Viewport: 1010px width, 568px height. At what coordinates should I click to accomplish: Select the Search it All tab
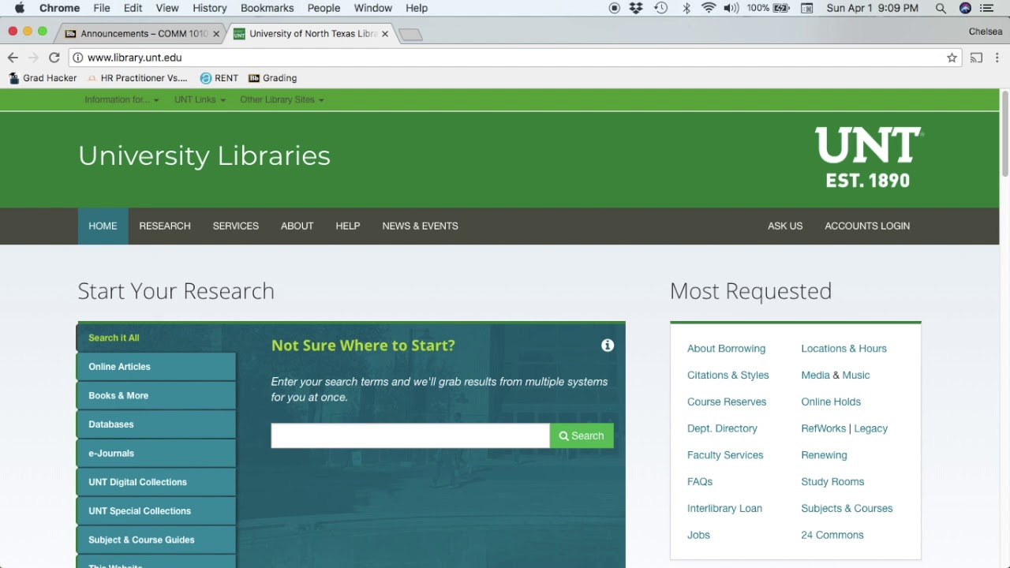click(156, 338)
